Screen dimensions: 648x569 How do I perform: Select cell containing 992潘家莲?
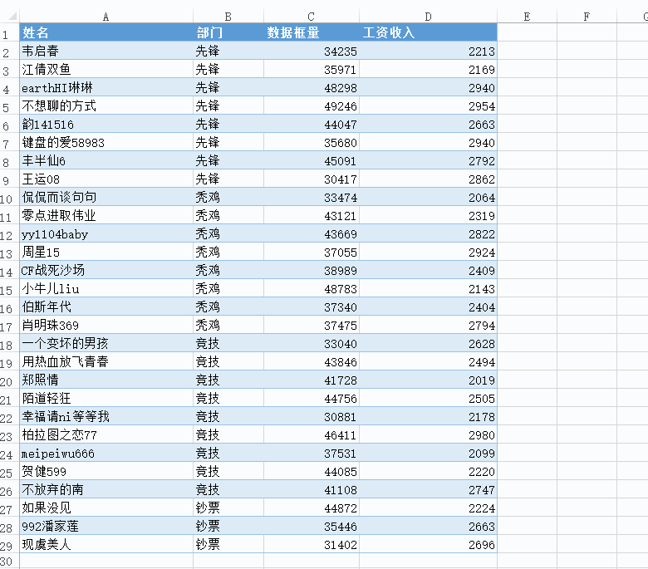tap(106, 525)
